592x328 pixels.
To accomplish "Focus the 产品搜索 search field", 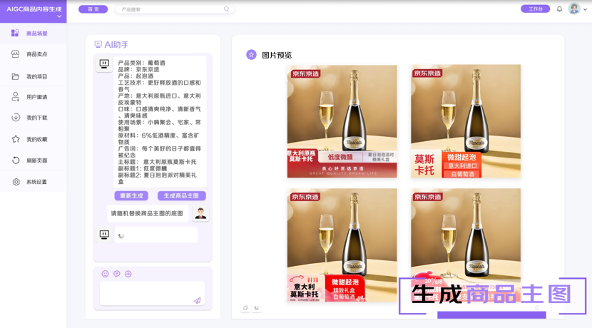I will pos(175,9).
